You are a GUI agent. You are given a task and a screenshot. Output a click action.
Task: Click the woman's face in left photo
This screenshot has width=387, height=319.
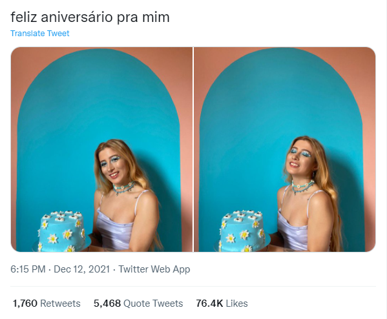tap(112, 164)
